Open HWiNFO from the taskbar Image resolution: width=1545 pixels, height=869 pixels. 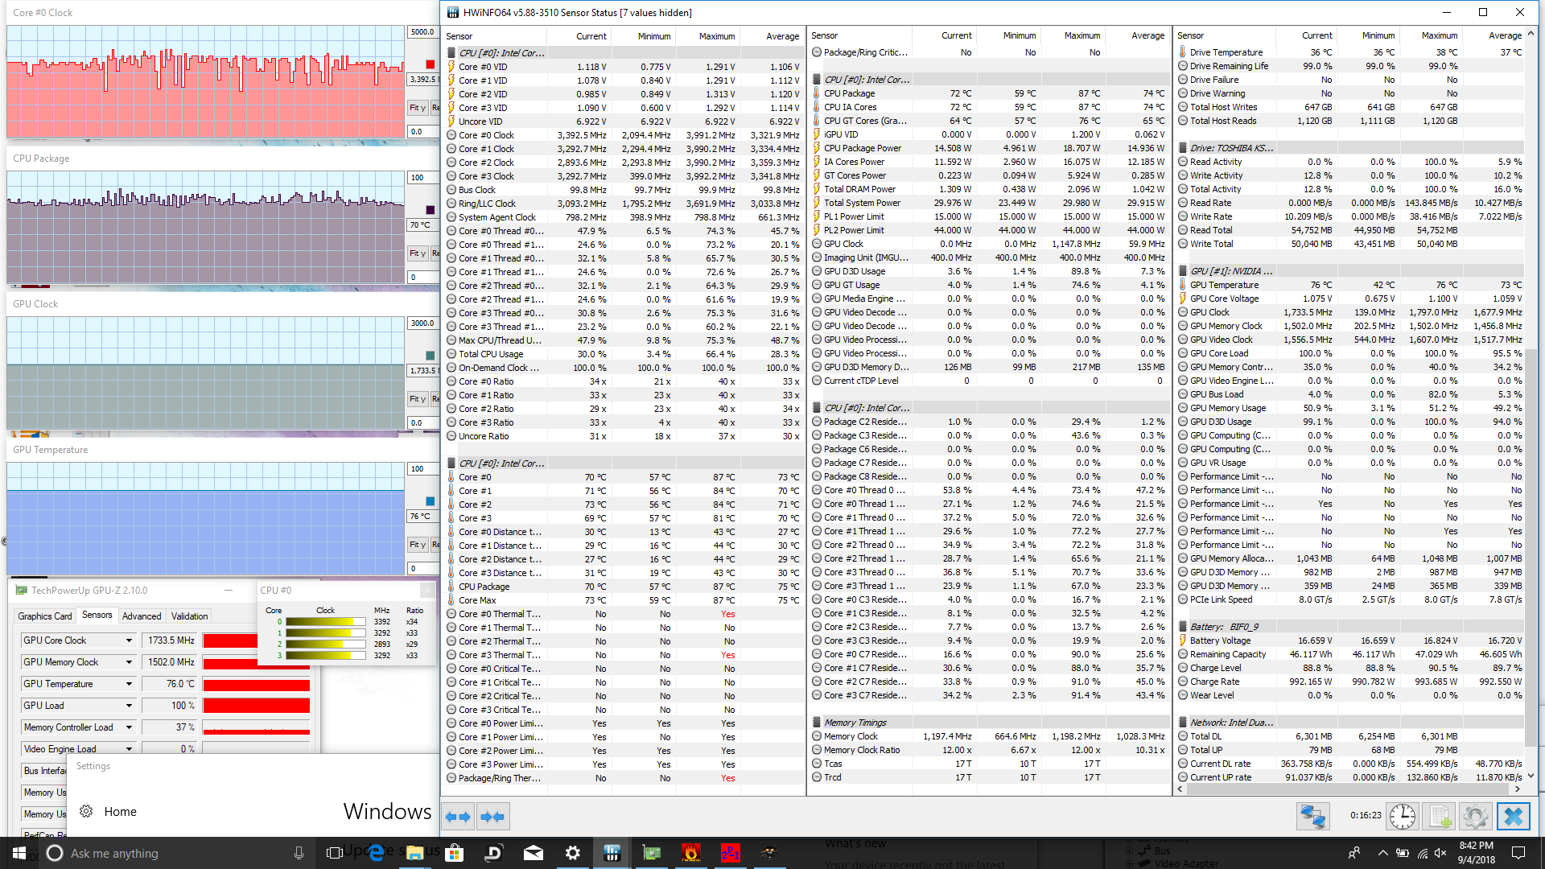612,853
